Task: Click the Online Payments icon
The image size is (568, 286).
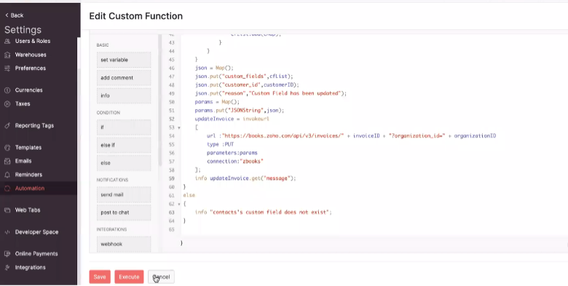Action: coord(7,254)
